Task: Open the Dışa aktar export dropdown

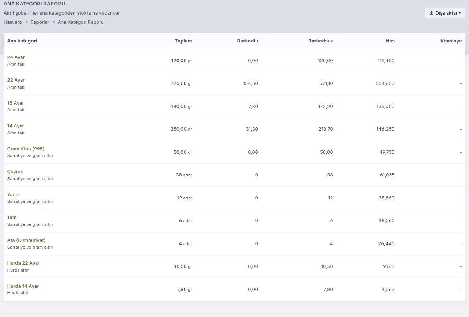Action: coord(445,13)
